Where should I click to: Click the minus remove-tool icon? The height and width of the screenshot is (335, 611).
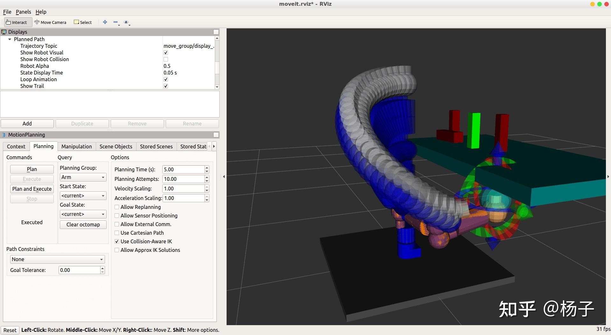point(116,22)
